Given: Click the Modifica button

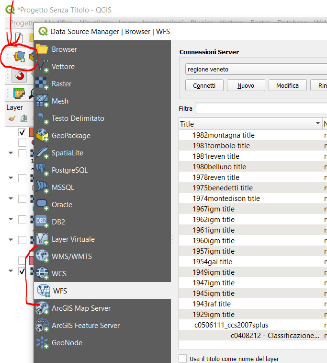Looking at the screenshot, I should click(287, 85).
